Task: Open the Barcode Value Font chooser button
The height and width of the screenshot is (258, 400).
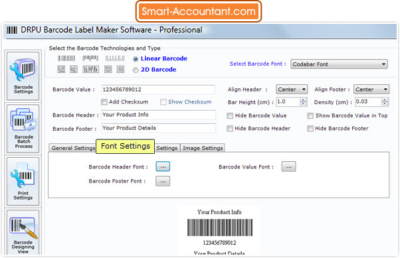Action: tap(289, 167)
